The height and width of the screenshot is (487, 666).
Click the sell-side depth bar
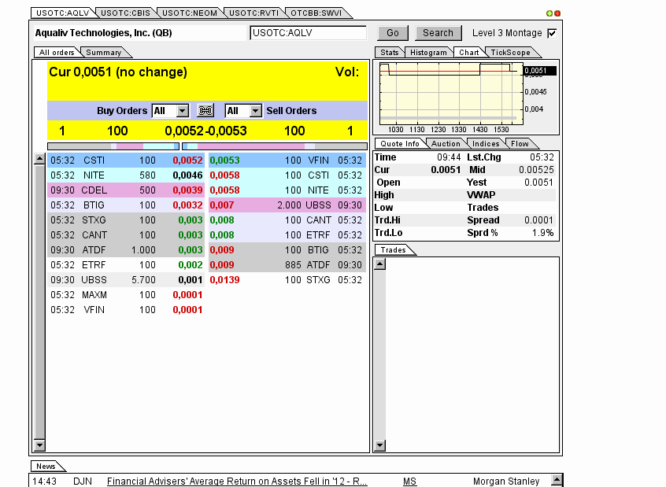(275, 146)
